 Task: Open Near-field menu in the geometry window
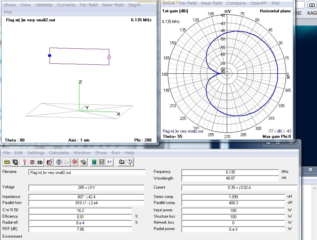click(113, 5)
